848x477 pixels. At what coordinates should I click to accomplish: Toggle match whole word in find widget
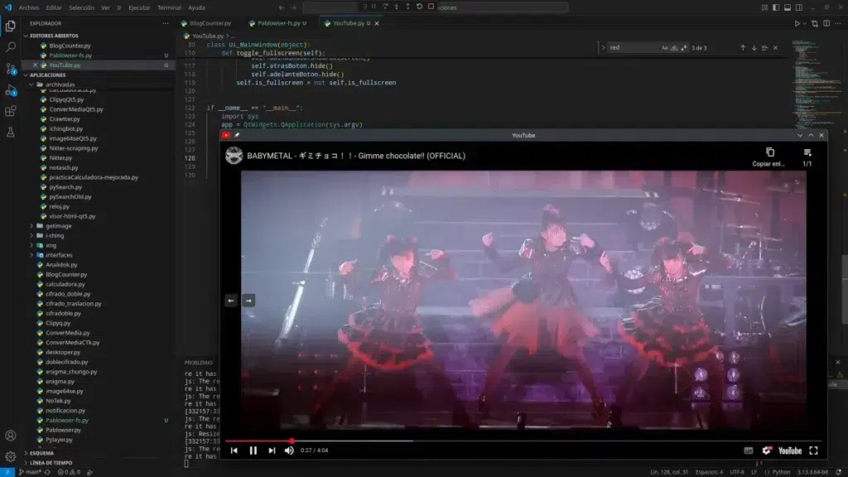click(674, 47)
